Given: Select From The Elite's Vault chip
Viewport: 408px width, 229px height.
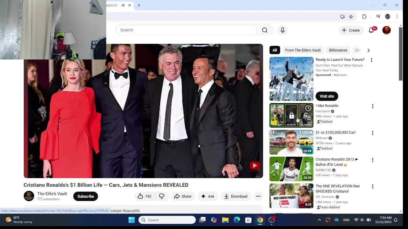Looking at the screenshot, I should click(x=303, y=50).
